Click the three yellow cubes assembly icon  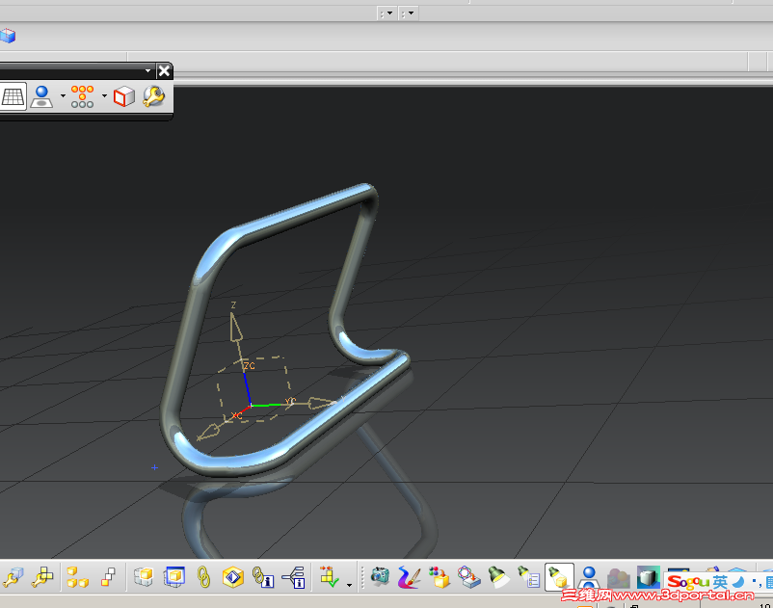tap(77, 577)
